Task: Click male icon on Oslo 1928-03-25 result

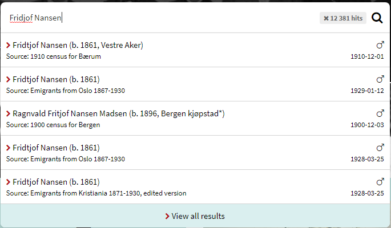Action: [x=380, y=148]
